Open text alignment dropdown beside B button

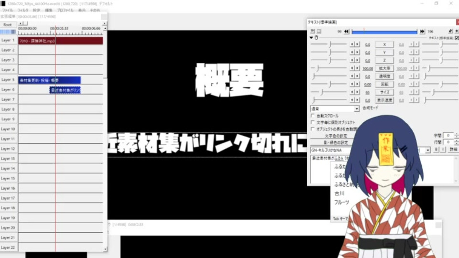[427, 150]
